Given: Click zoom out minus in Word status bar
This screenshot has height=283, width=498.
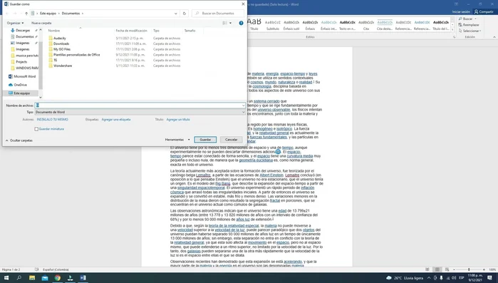Looking at the screenshot, I should coord(454,269).
